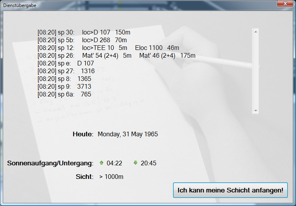Screen dimensions: 296x206
Task: Click the visibility value '> 1000m'
Action: pos(111,177)
